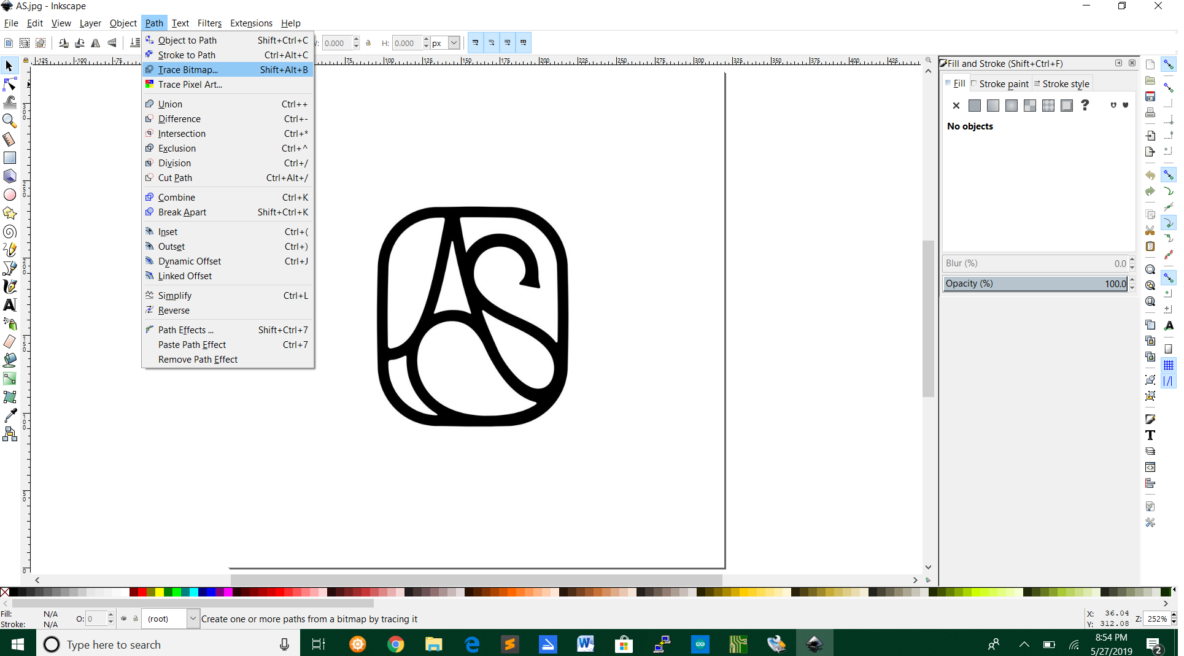Image resolution: width=1184 pixels, height=656 pixels.
Task: Click the Windows search box
Action: point(168,644)
